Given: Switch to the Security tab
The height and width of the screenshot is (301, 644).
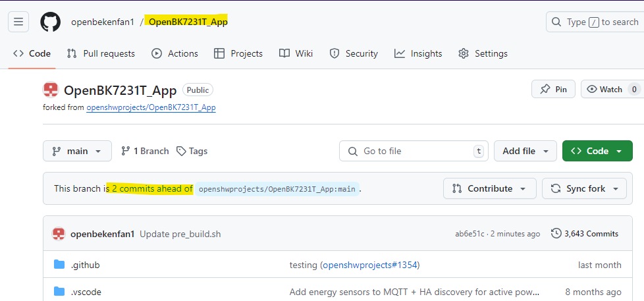Looking at the screenshot, I should [x=354, y=53].
